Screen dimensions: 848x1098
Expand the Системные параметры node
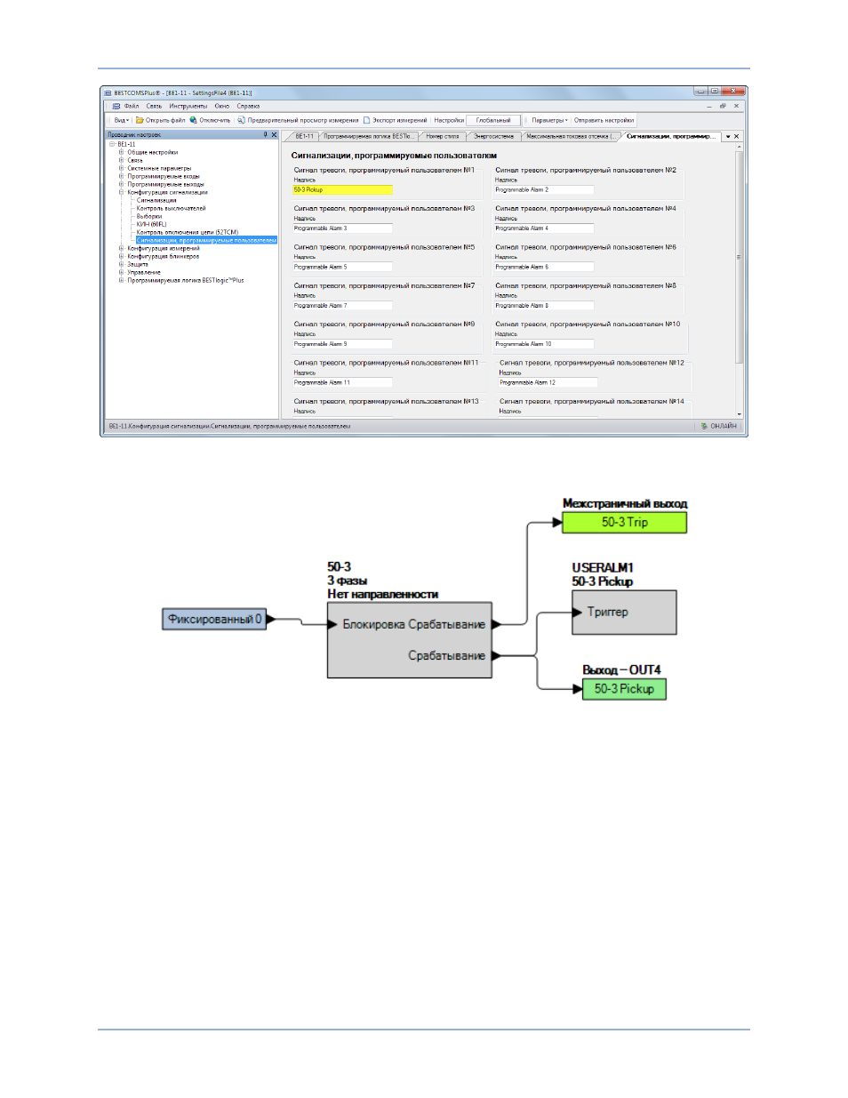click(122, 168)
